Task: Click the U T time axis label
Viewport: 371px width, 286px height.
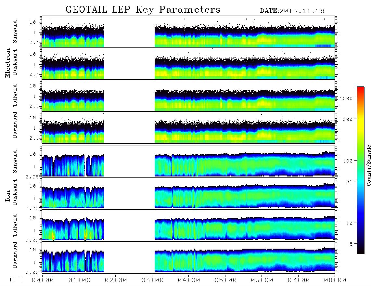Action: coord(16,280)
